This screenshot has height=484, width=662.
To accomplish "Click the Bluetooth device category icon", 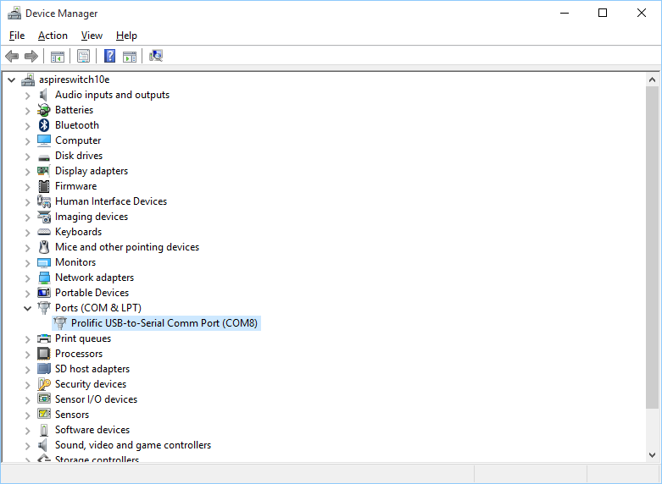I will coord(44,125).
